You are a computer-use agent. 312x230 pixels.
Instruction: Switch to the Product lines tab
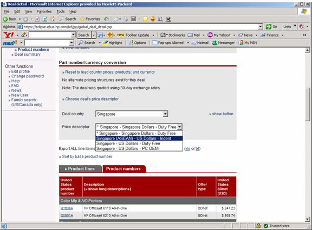pyautogui.click(x=80, y=169)
